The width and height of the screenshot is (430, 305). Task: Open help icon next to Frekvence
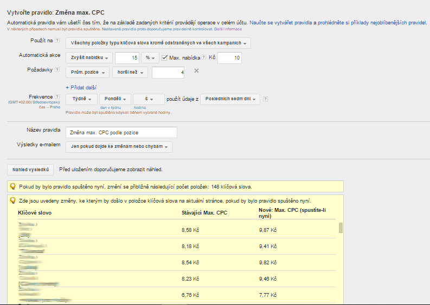coord(57,96)
